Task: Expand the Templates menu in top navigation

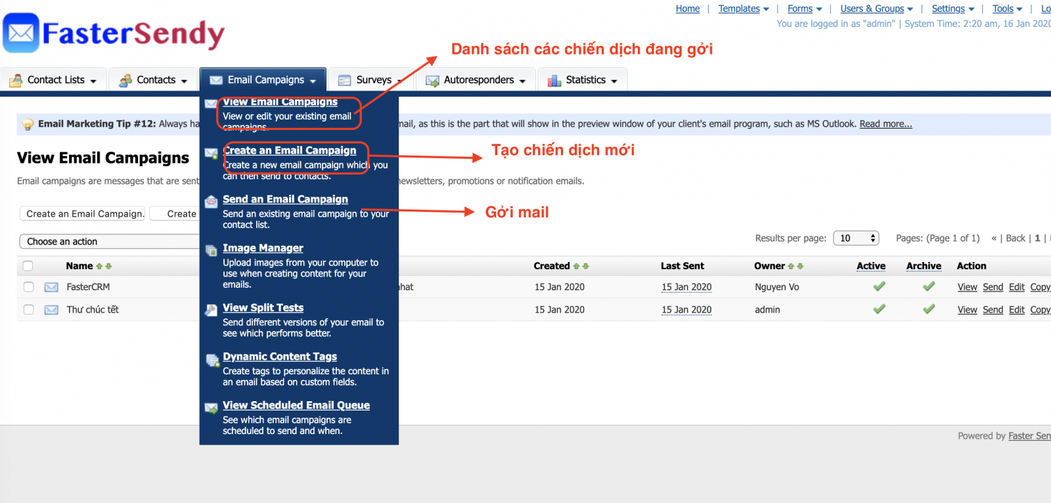Action: pyautogui.click(x=743, y=9)
